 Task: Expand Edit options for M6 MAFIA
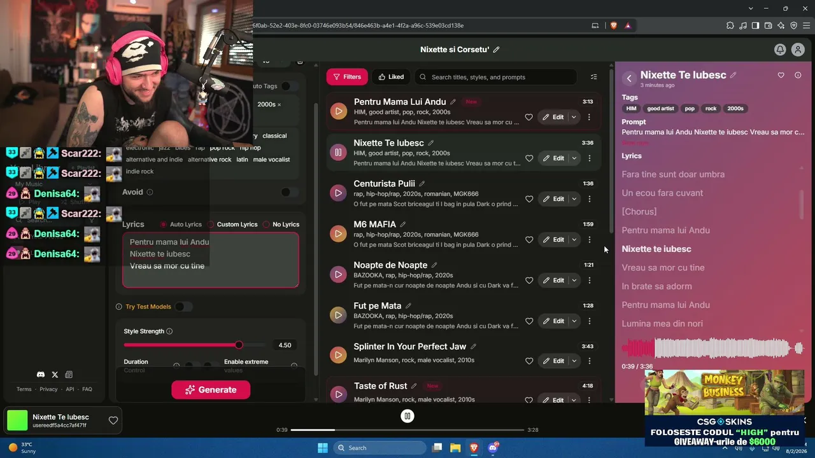pos(574,239)
